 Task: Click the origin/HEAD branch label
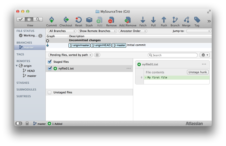[x=101, y=45]
